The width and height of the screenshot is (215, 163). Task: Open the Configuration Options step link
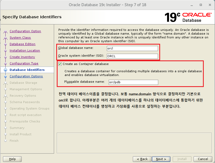26,76
